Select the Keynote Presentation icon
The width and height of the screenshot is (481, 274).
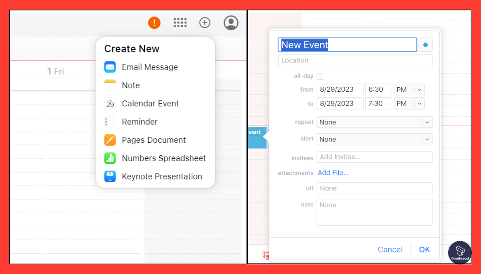point(110,176)
